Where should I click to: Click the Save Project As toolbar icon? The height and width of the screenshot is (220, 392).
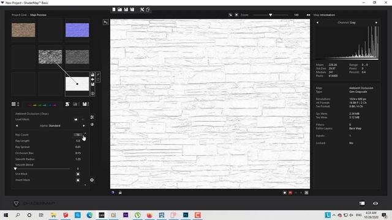(132, 10)
